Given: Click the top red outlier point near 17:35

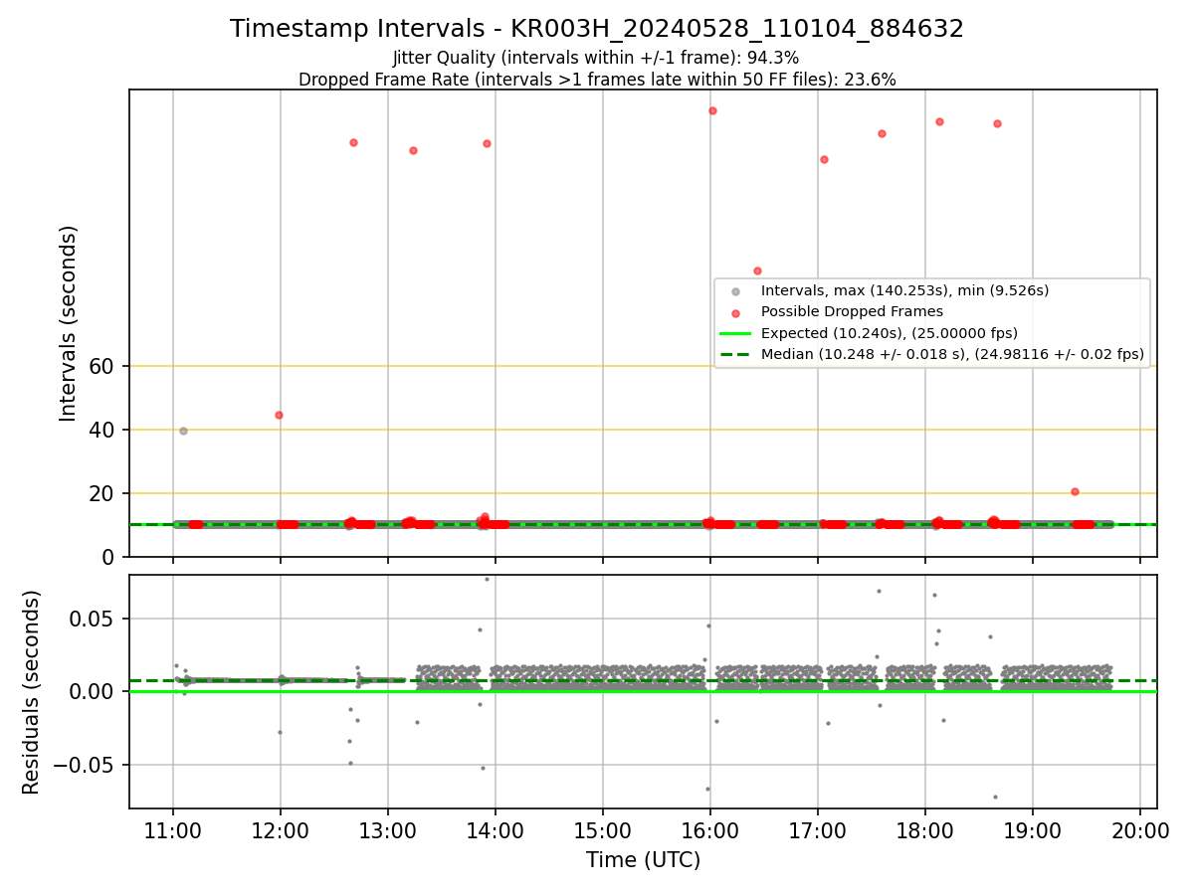Looking at the screenshot, I should (882, 133).
